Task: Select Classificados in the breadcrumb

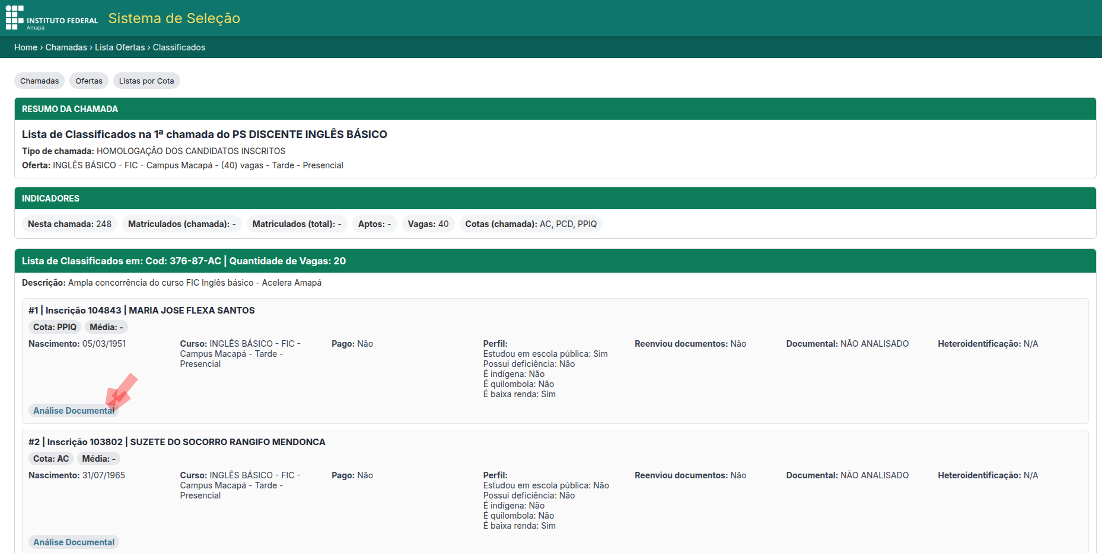Action: pos(179,47)
